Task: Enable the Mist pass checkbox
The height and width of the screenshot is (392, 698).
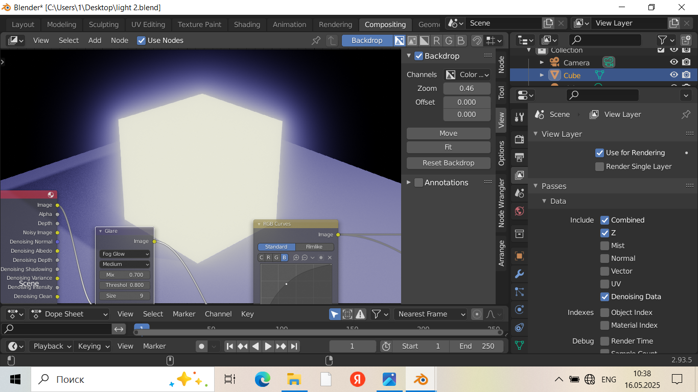Action: 605,246
